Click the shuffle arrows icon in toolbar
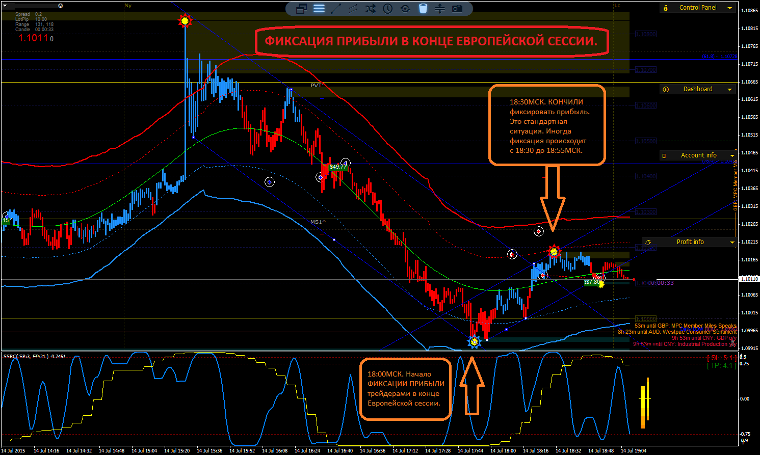Screen dimensions: 760x455 (371, 9)
